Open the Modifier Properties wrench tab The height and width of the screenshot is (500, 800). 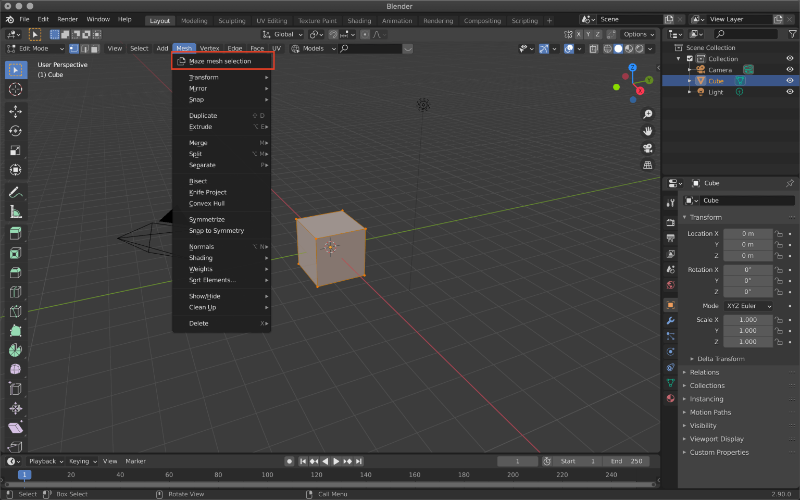pos(670,321)
